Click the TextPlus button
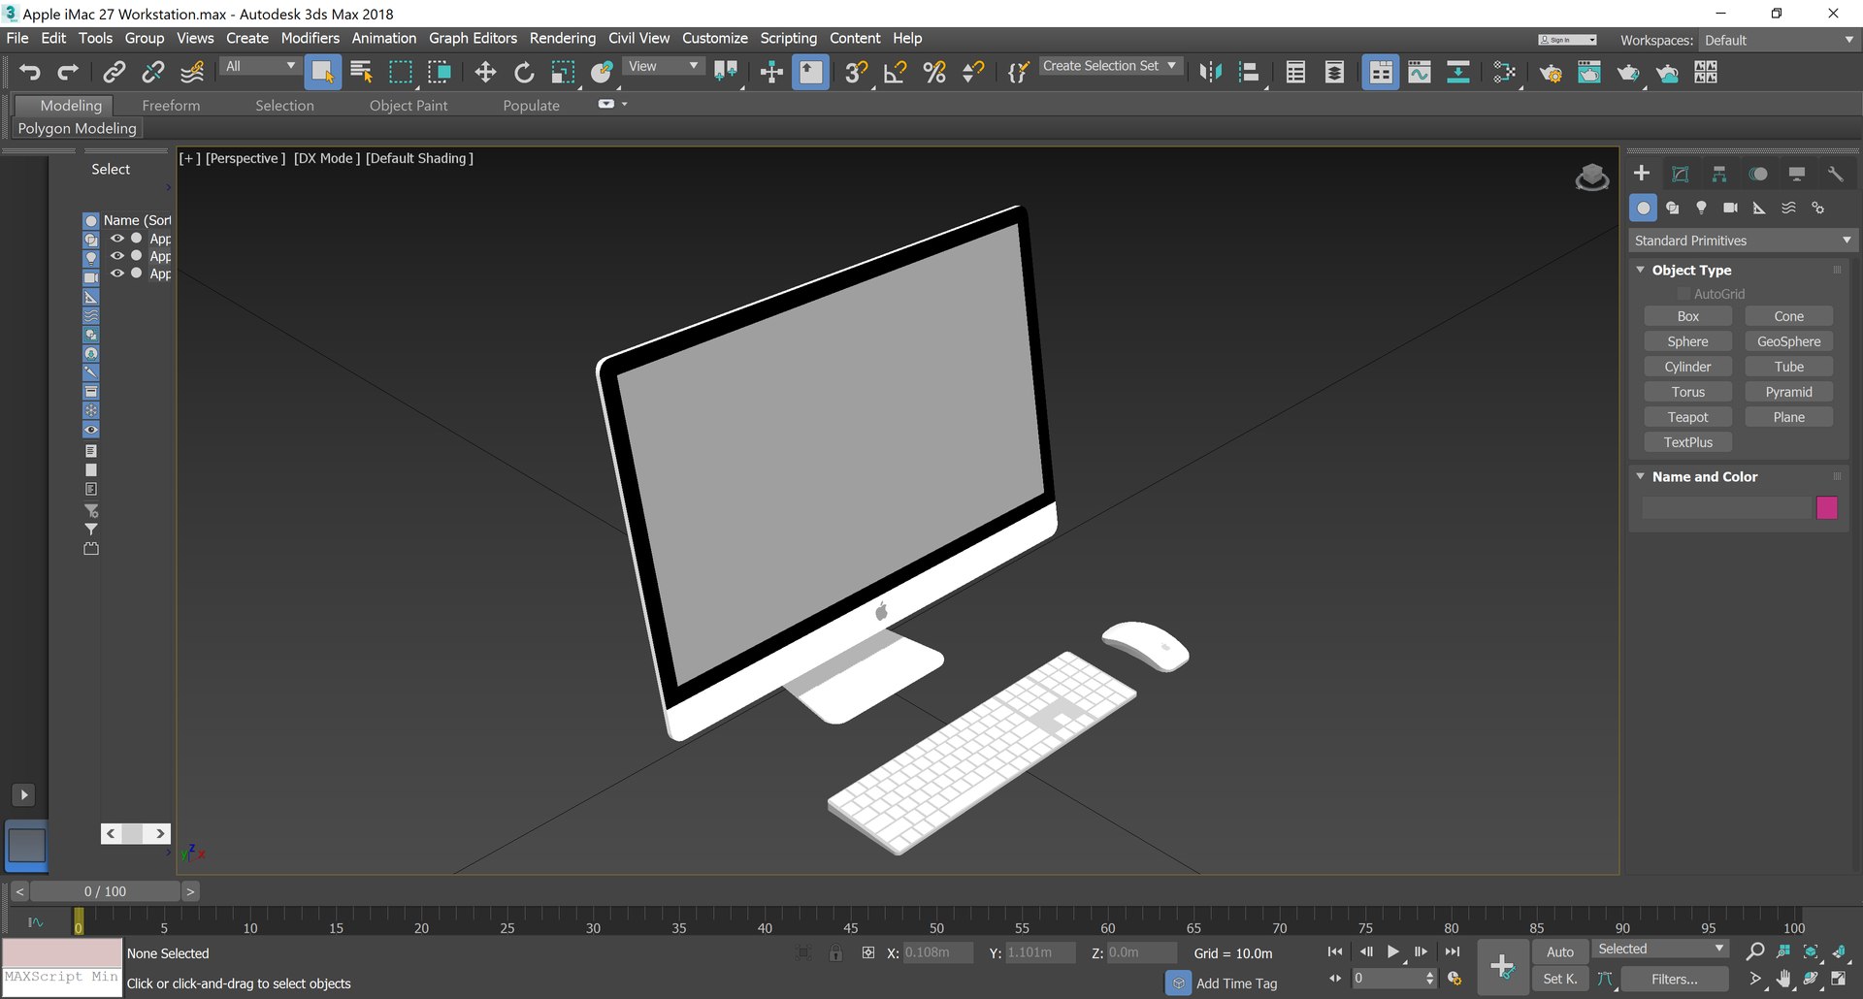Screen dimensions: 1863x999 click(x=1687, y=442)
